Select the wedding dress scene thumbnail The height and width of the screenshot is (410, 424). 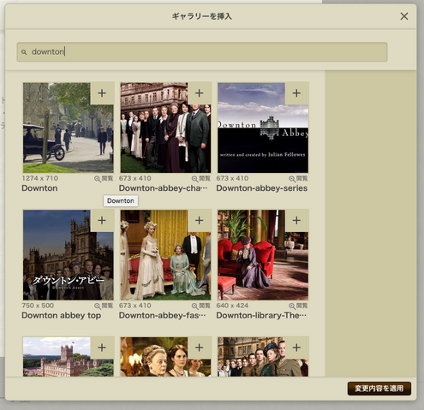pyautogui.click(x=165, y=255)
